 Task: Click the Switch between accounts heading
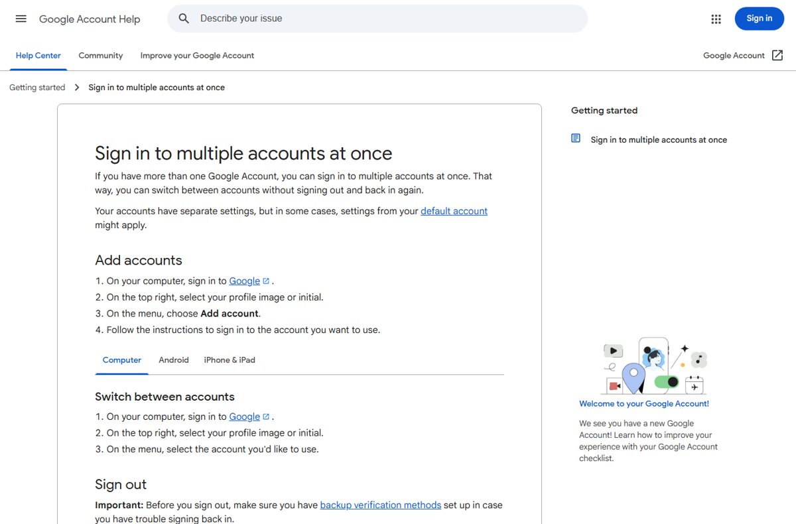pos(165,397)
